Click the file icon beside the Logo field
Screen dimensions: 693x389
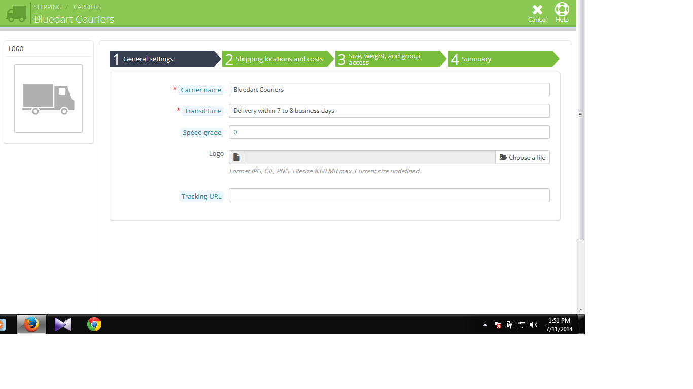236,157
